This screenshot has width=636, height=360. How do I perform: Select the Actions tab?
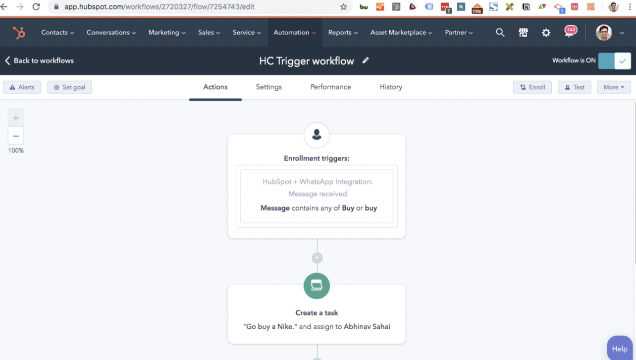(215, 87)
